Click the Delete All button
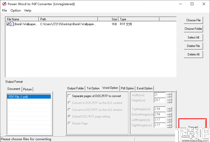 point(193,54)
